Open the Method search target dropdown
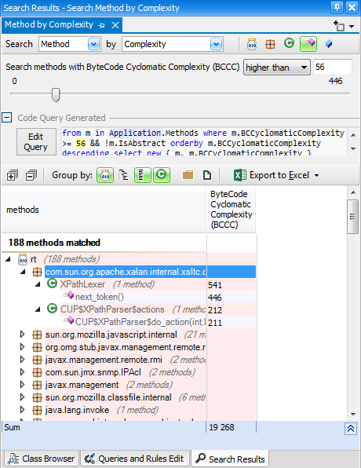The height and width of the screenshot is (468, 361). [x=93, y=44]
